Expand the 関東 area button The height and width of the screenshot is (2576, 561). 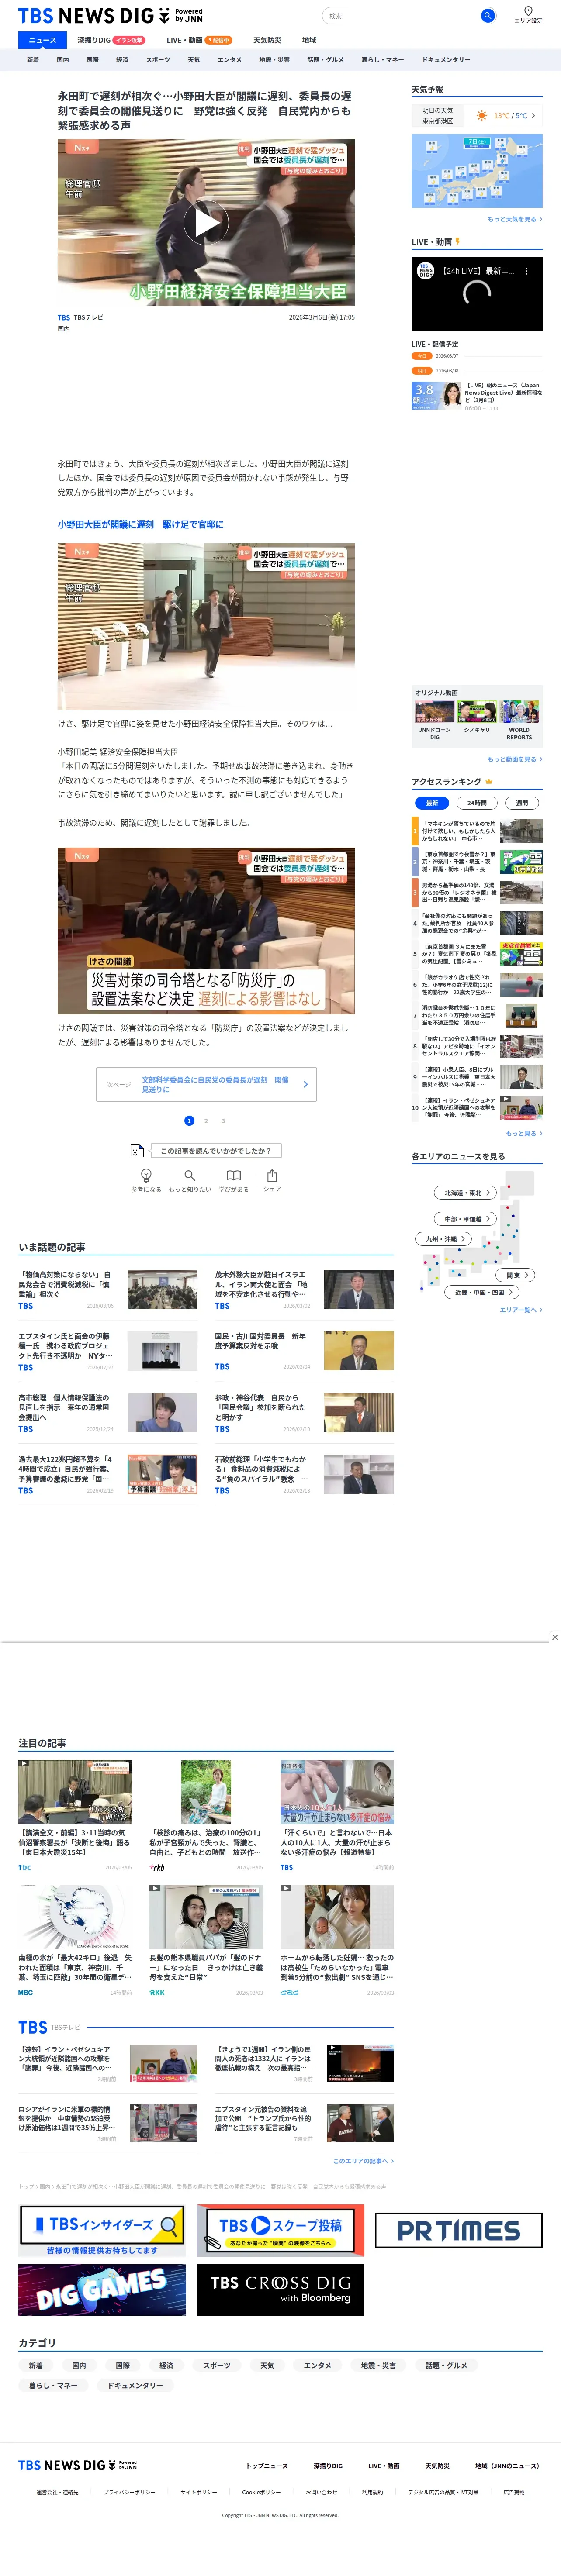tap(516, 1275)
